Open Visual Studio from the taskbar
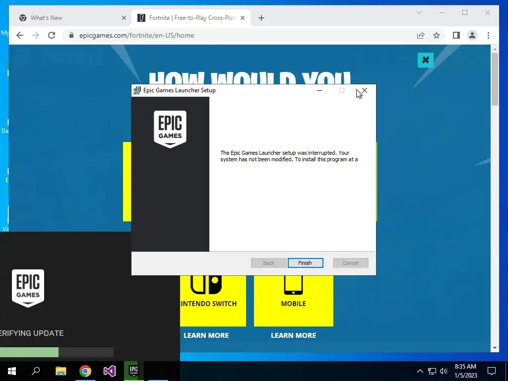508x381 pixels. tap(110, 371)
